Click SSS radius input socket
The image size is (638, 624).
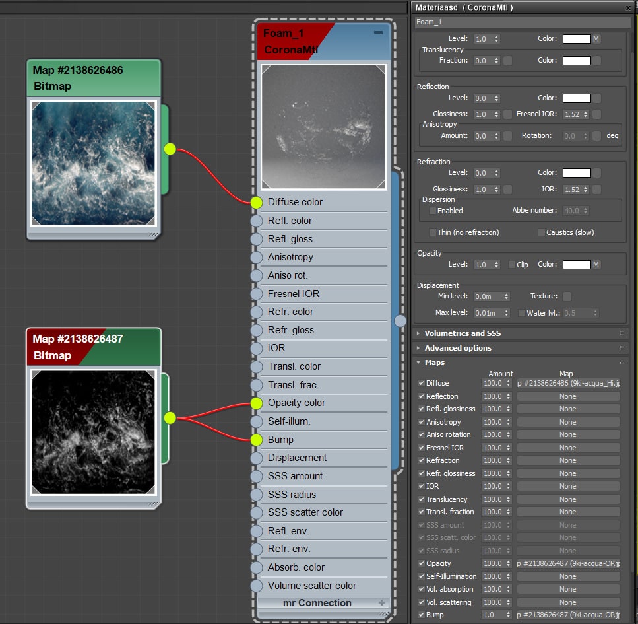(257, 495)
